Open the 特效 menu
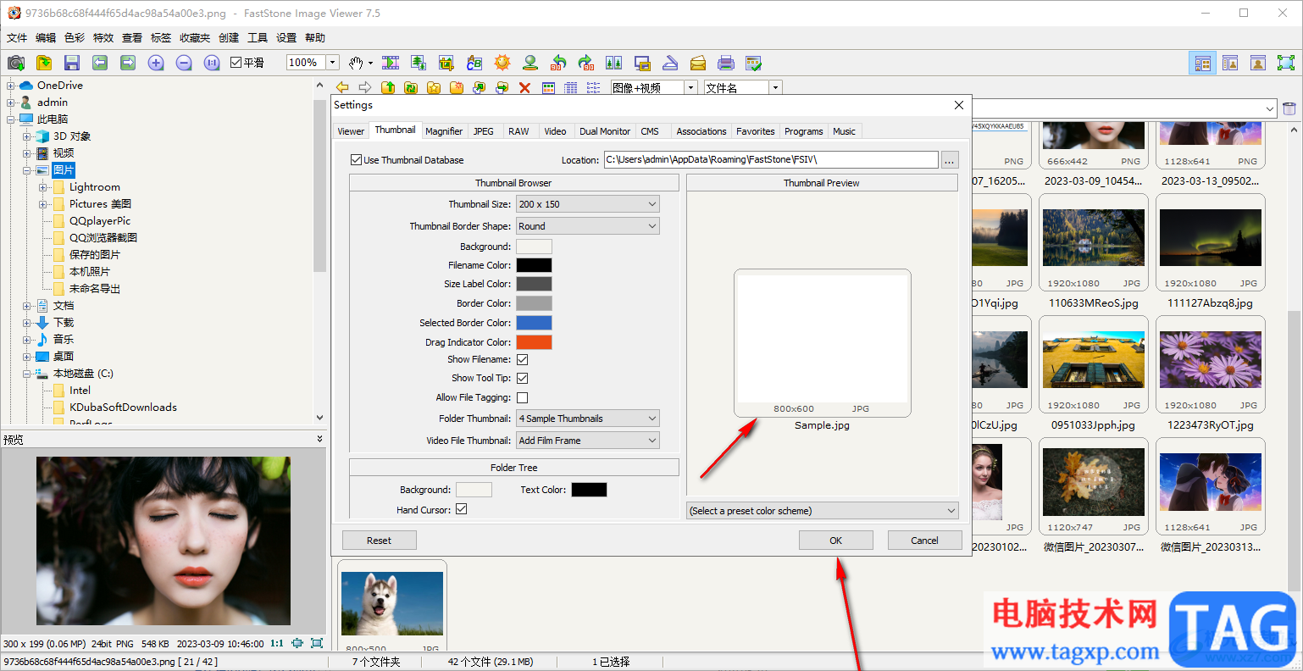This screenshot has width=1303, height=671. [x=103, y=37]
